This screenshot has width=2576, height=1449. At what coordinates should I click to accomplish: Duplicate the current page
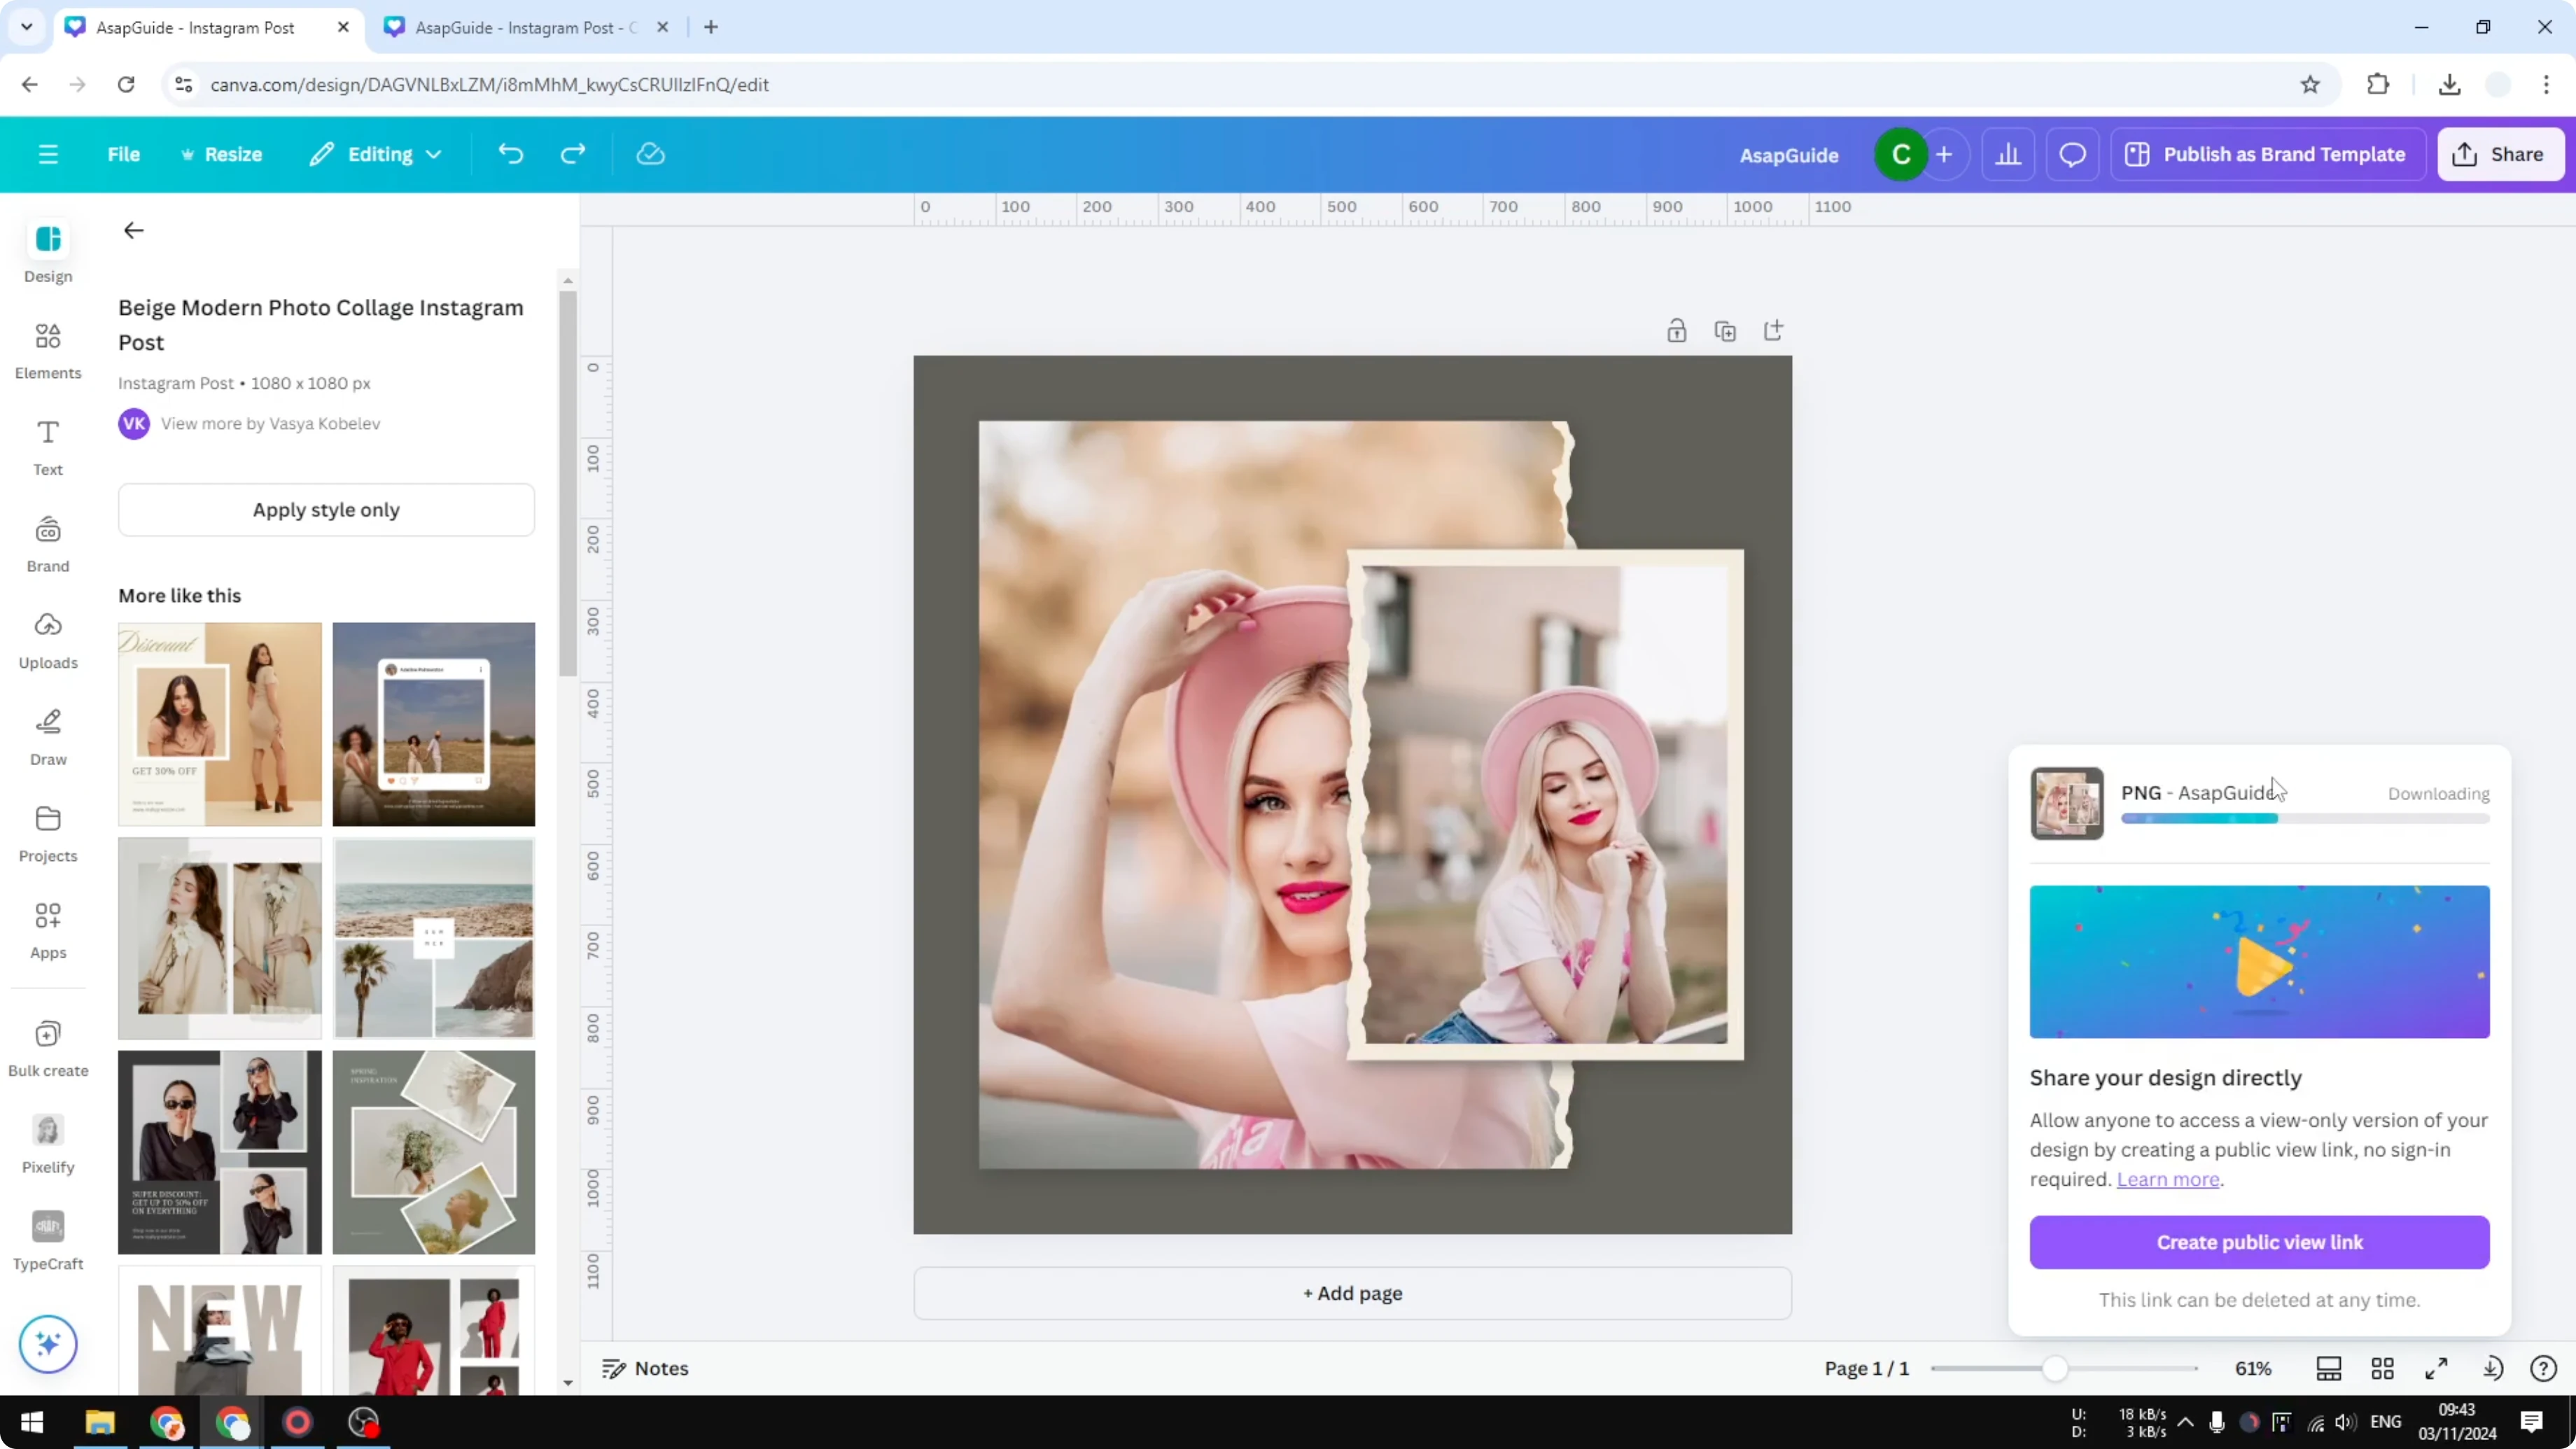point(1726,330)
